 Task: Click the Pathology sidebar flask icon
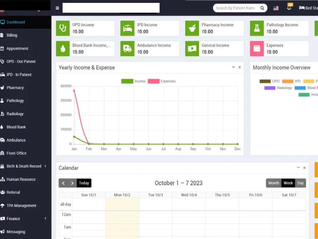[x=2, y=101]
